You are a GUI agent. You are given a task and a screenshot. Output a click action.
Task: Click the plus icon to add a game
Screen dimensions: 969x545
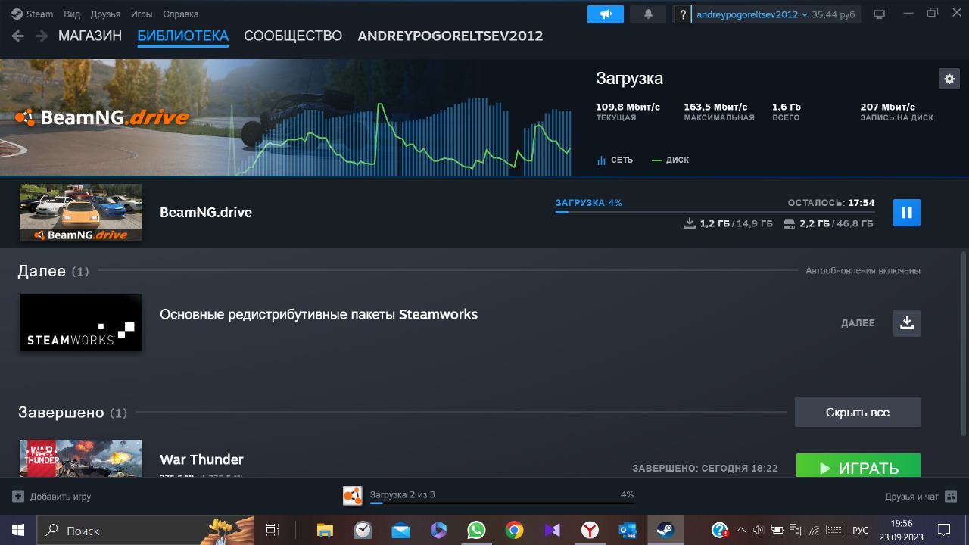pos(18,497)
